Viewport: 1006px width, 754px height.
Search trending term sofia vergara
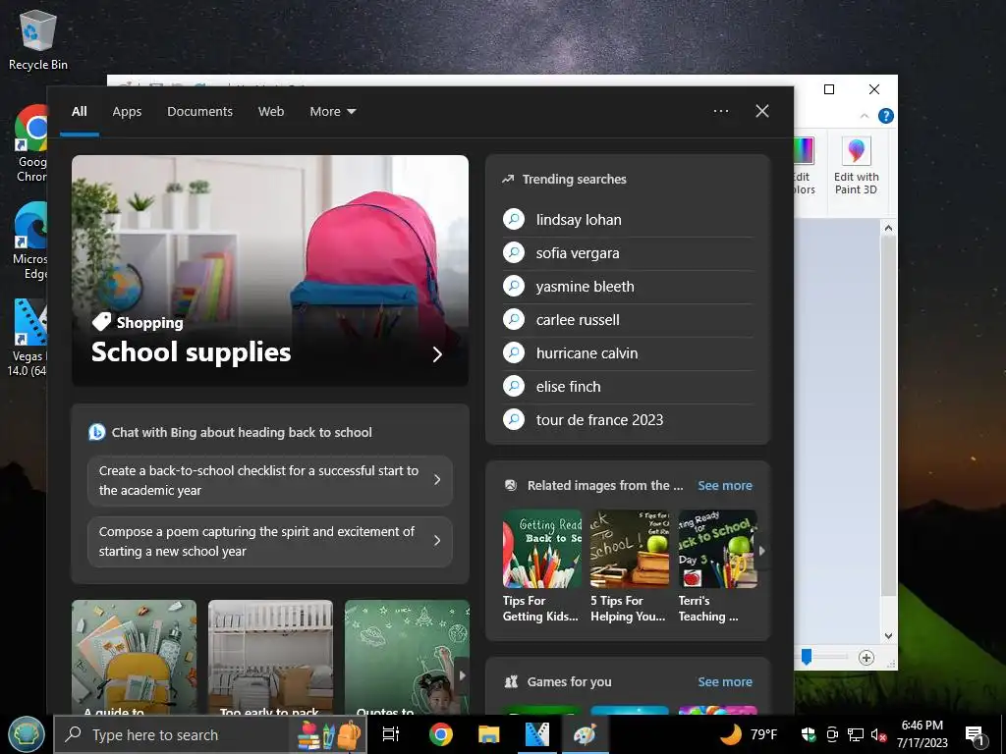click(x=628, y=253)
